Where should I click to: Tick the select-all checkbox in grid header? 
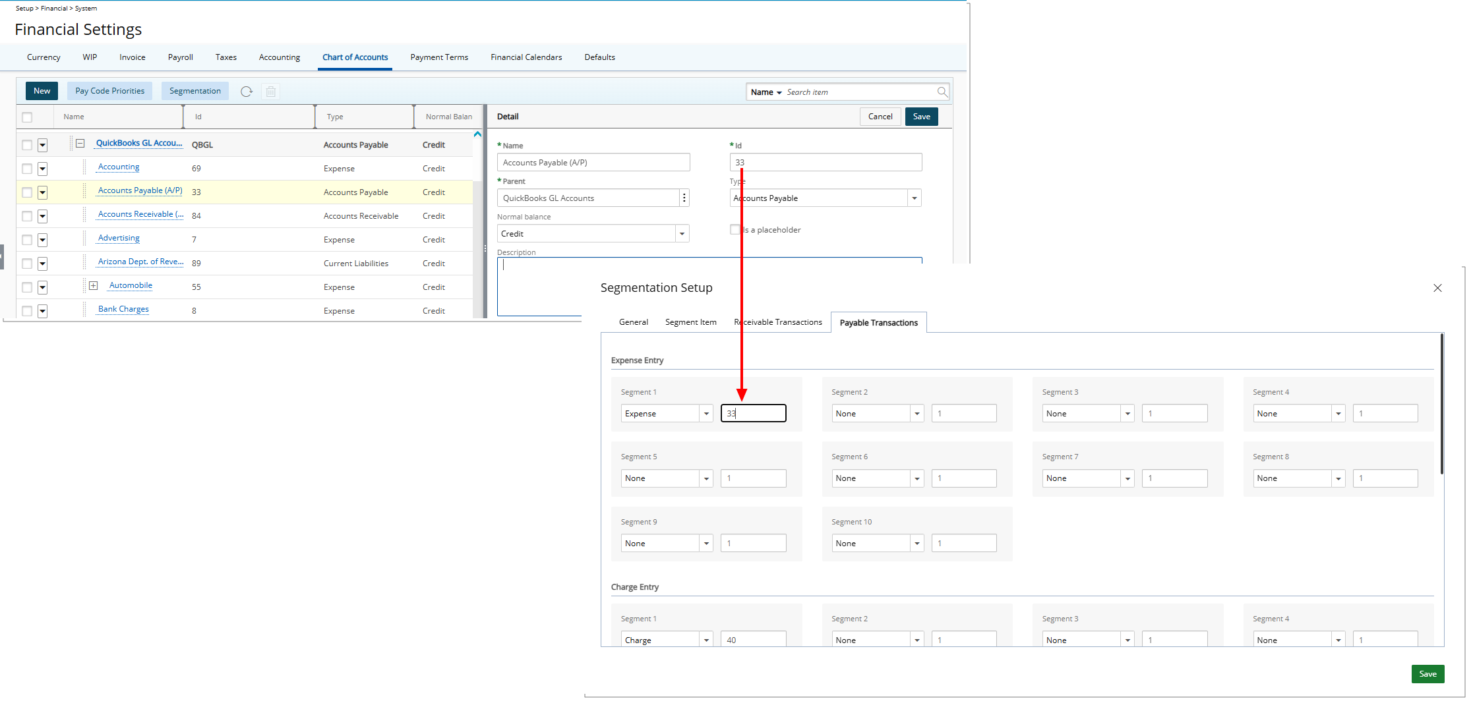pos(27,117)
